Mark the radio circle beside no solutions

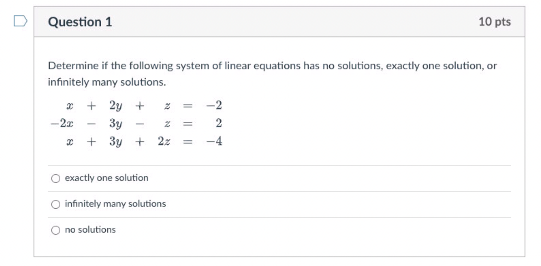55,229
